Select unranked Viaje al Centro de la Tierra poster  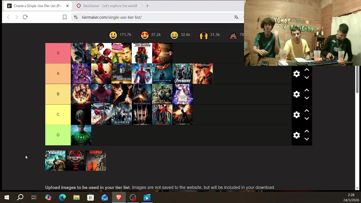pos(55,161)
